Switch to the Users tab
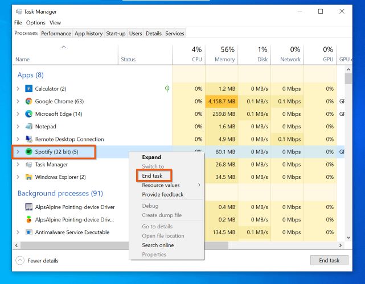 [x=136, y=34]
